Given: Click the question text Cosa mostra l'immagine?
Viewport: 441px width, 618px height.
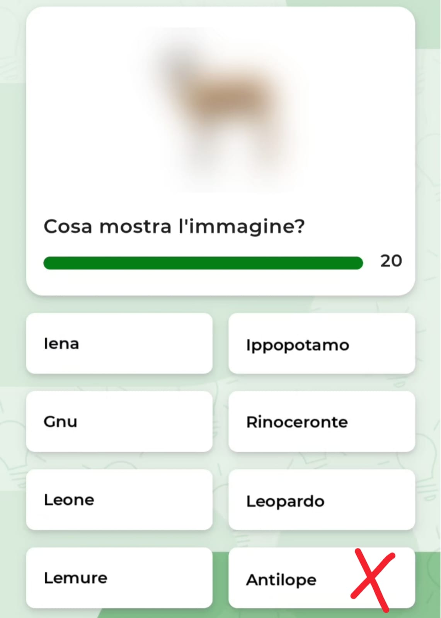Looking at the screenshot, I should coord(174,227).
